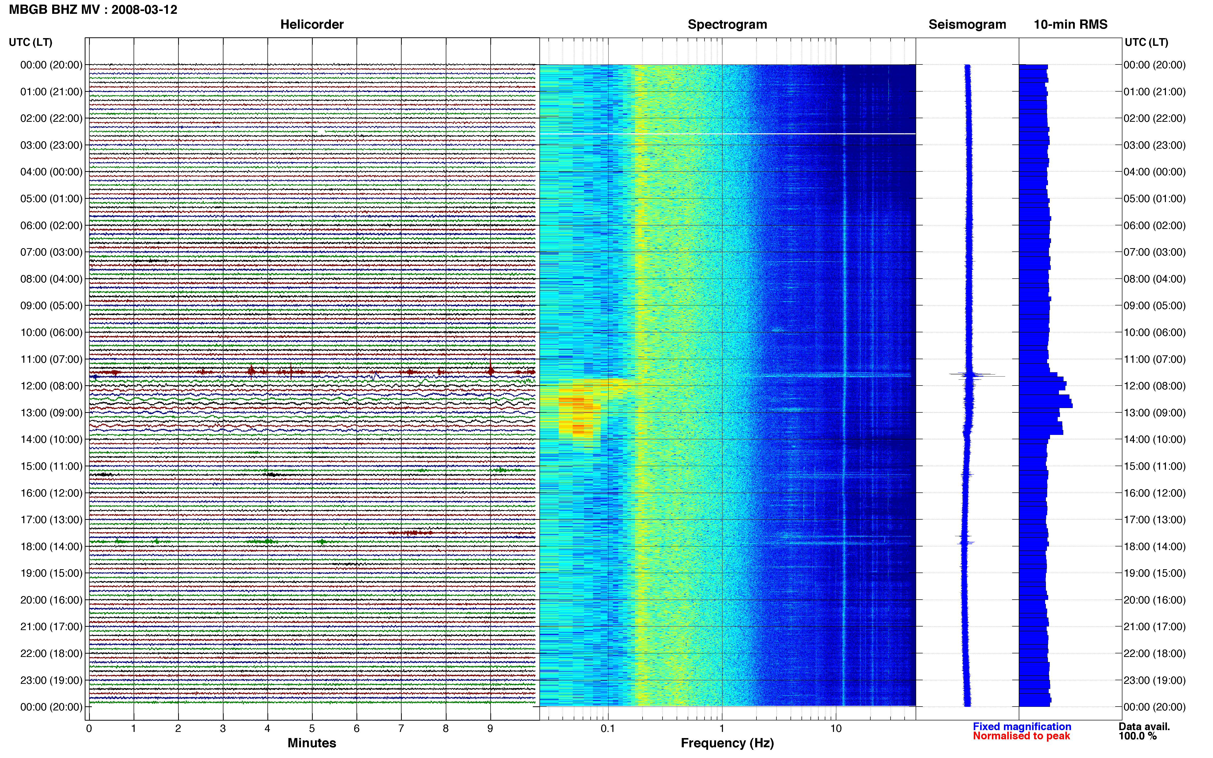Click the left '20:00 (16:00)' time label
The image size is (1213, 758).
click(51, 600)
